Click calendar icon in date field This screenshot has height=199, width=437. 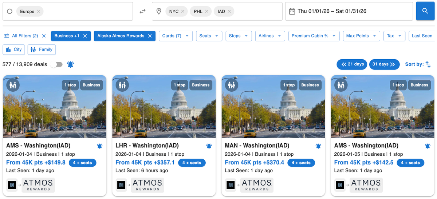click(x=292, y=11)
